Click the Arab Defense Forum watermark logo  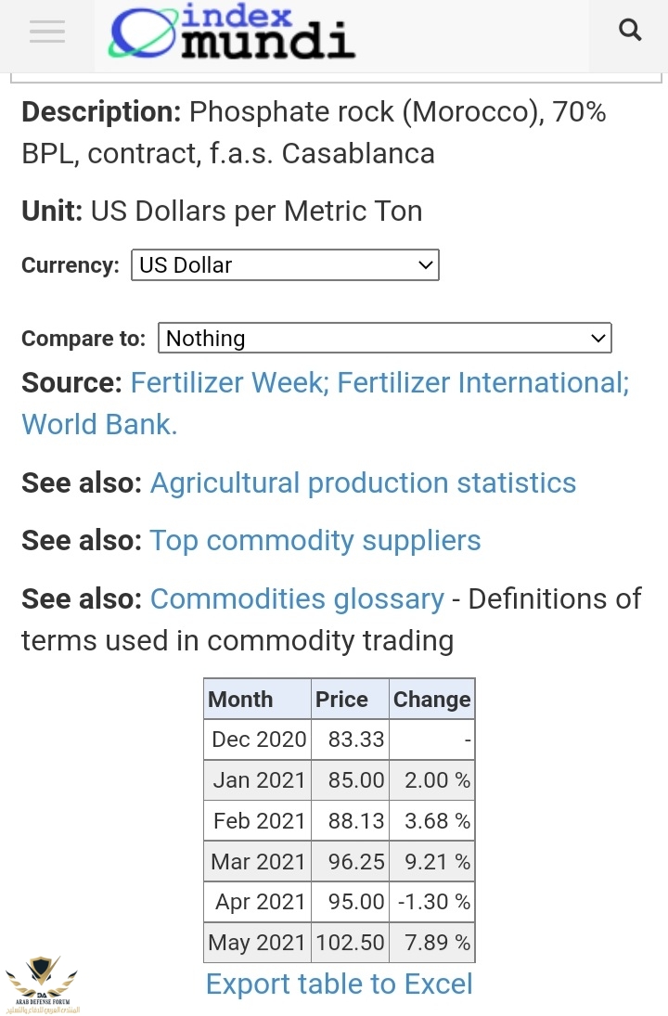pyautogui.click(x=42, y=984)
